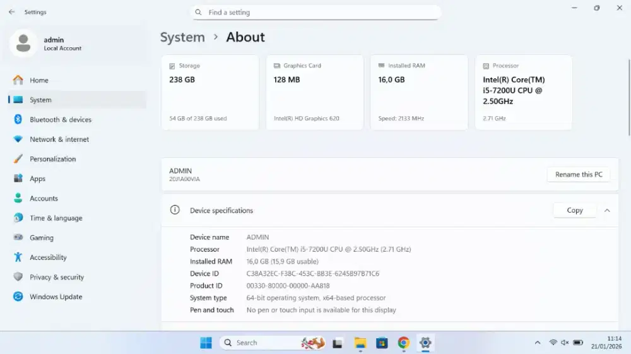The image size is (631, 354).
Task: Show hidden icons in system tray
Action: (538, 343)
